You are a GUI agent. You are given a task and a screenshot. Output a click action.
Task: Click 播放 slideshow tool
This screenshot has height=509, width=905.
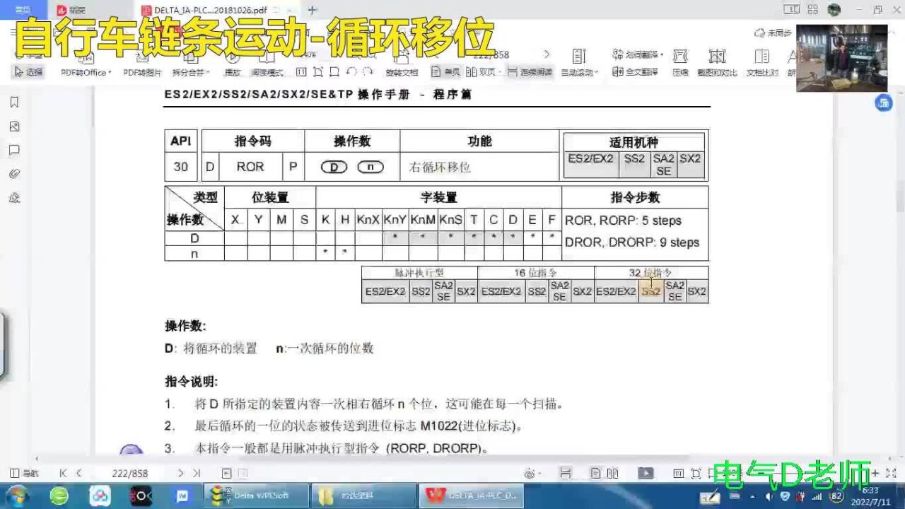tap(233, 72)
